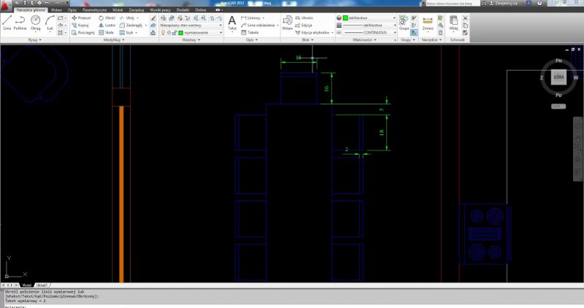Open the Parametryczne ribbon tab

coord(95,9)
